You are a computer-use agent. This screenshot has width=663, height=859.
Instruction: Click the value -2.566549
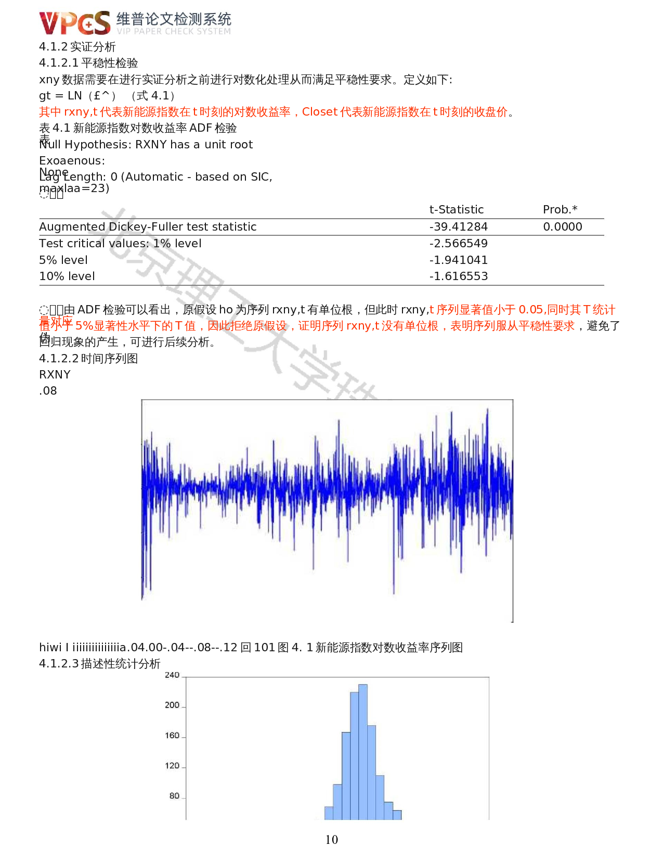tap(459, 244)
